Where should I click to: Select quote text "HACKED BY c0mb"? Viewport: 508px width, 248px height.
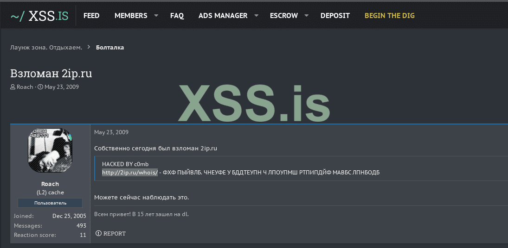tap(125, 164)
